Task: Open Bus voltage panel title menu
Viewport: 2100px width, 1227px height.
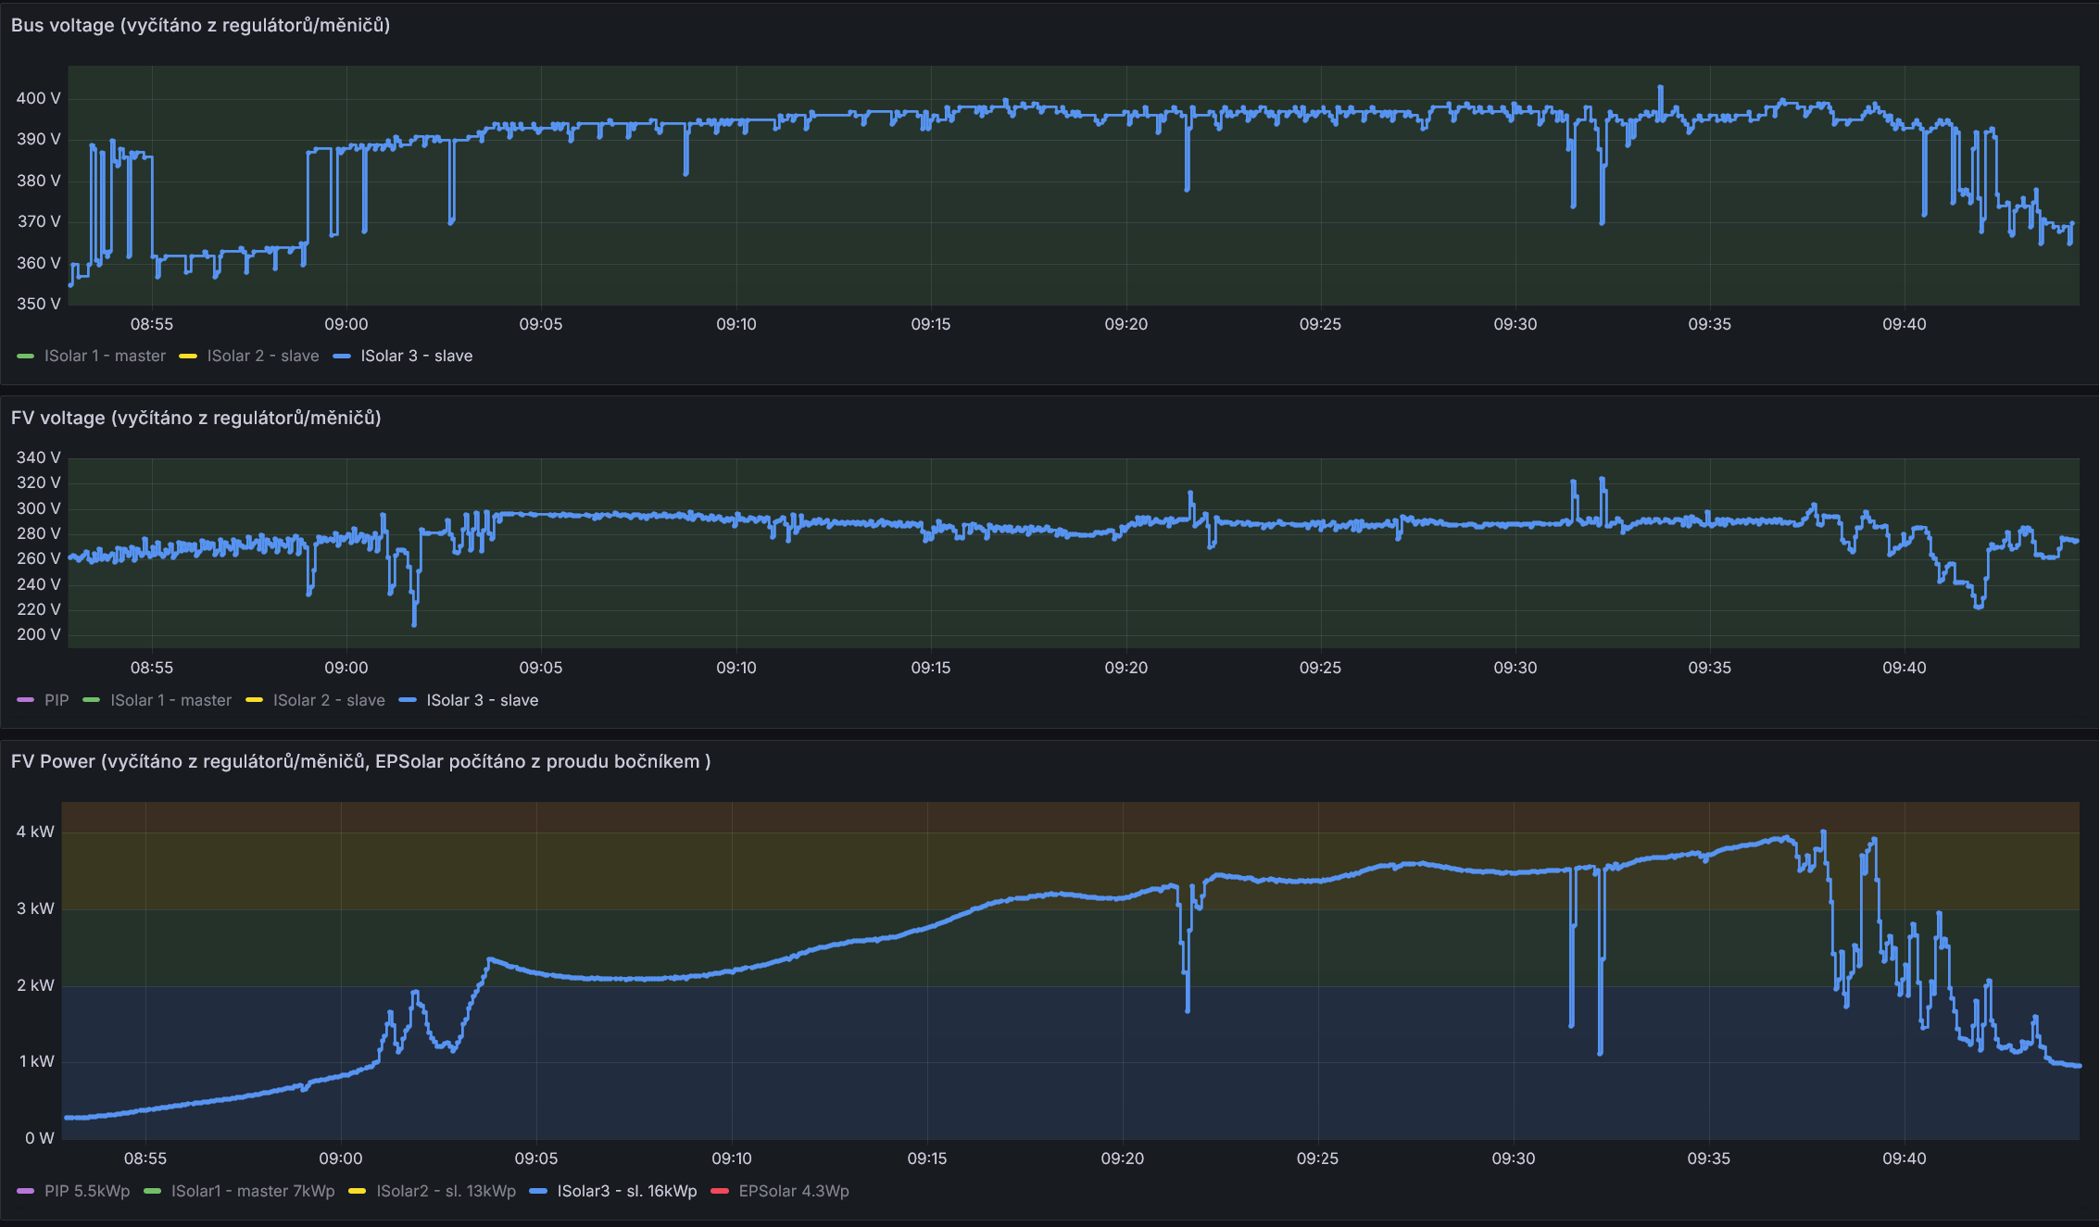Action: coord(200,25)
